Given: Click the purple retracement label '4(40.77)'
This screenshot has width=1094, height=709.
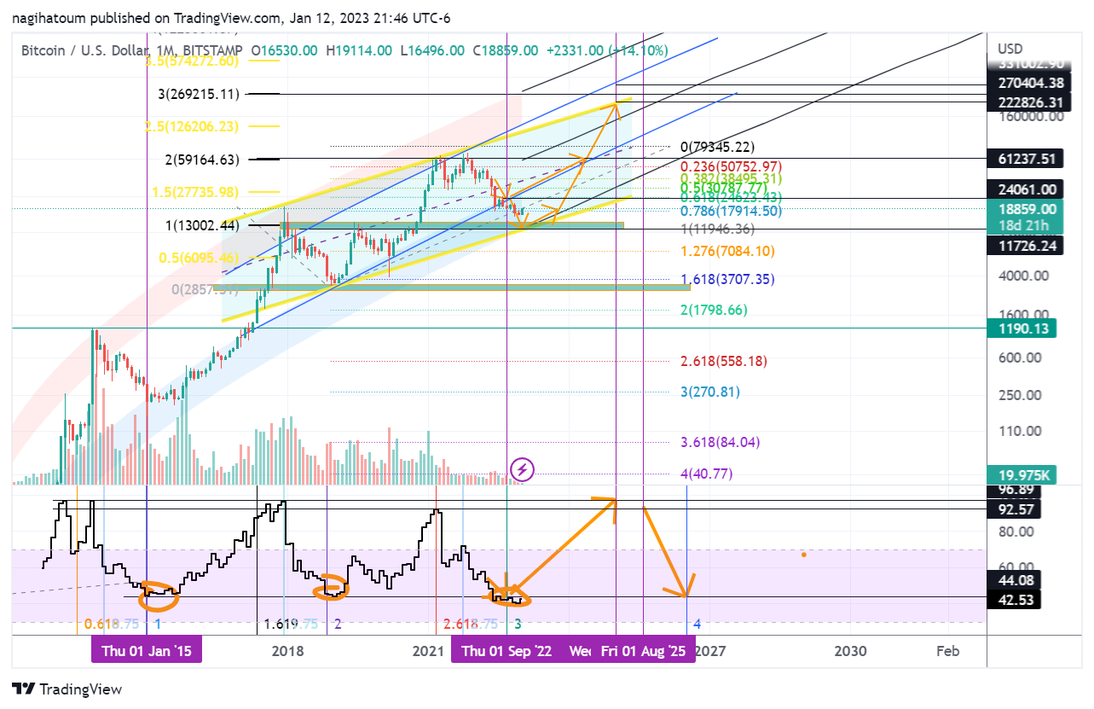Looking at the screenshot, I should [x=706, y=474].
